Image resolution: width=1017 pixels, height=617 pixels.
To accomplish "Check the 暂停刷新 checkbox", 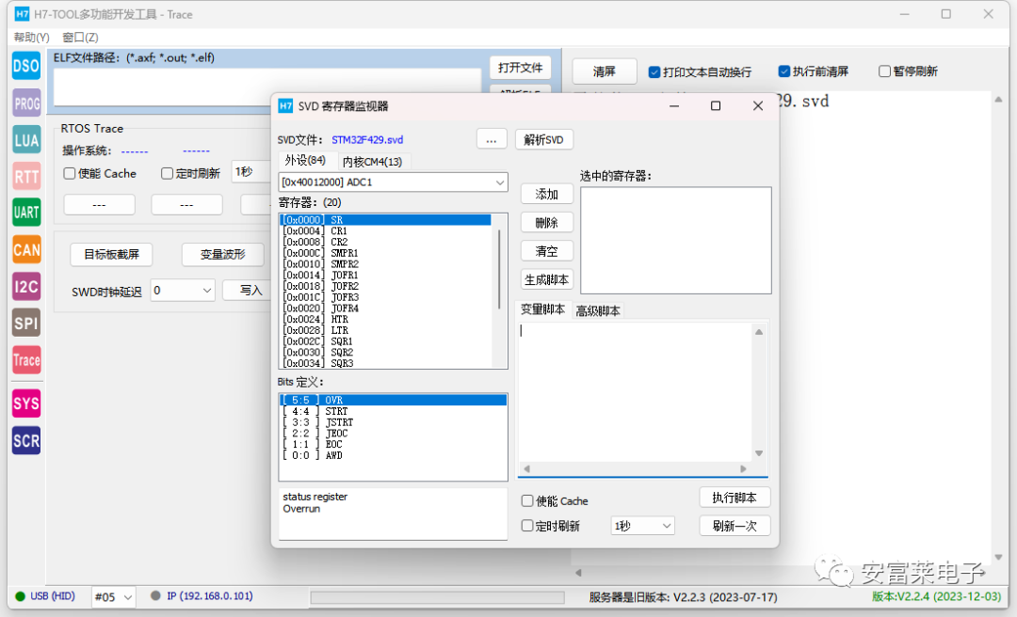I will pos(884,71).
